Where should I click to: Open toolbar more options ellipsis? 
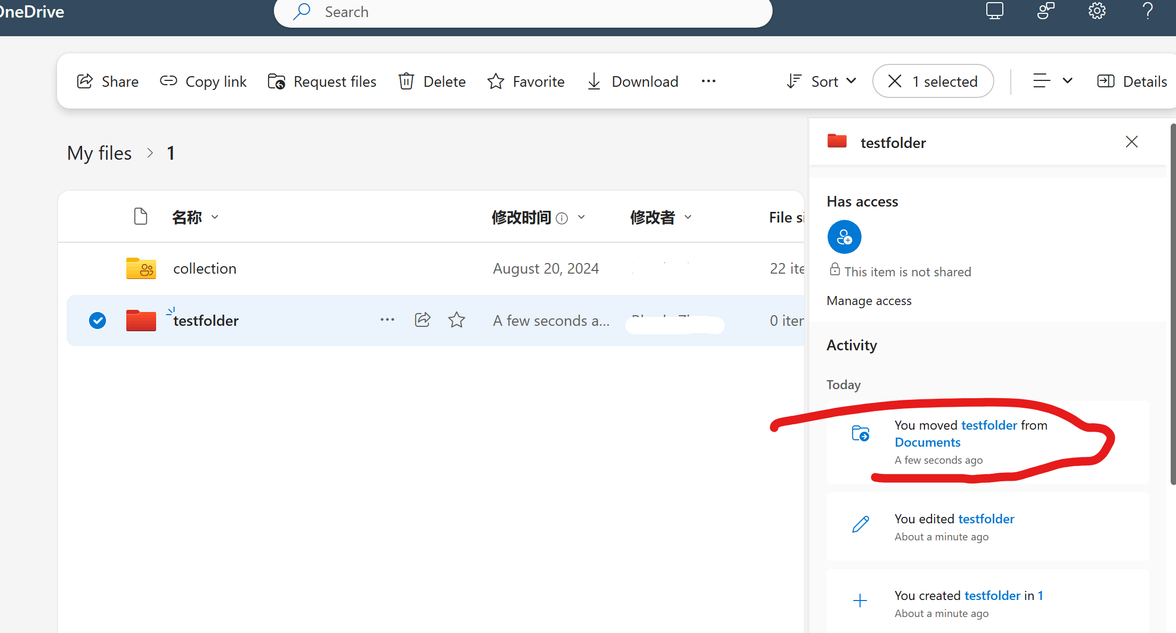[709, 81]
